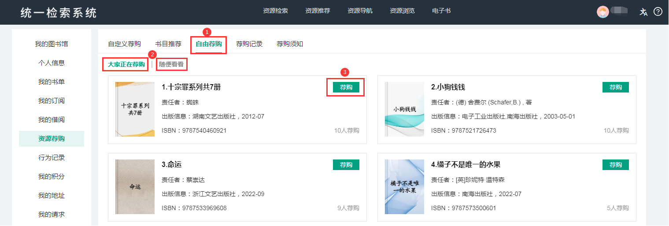Open 资源检索 in top navigation
This screenshot has height=226, width=669.
click(x=275, y=11)
